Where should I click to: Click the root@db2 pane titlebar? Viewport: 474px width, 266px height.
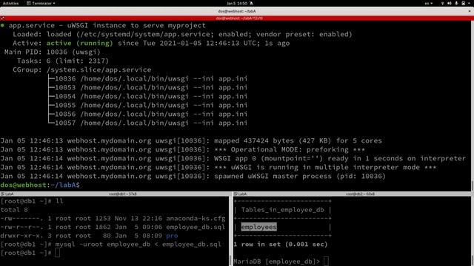pyautogui.click(x=353, y=194)
